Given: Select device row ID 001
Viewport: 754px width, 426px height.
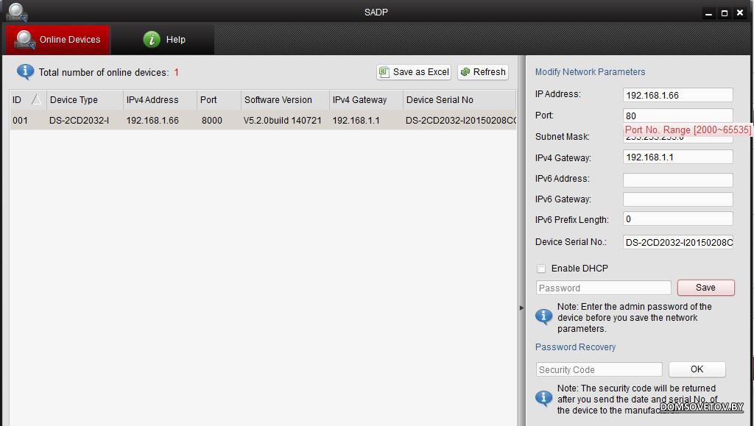Looking at the screenshot, I should coord(263,120).
